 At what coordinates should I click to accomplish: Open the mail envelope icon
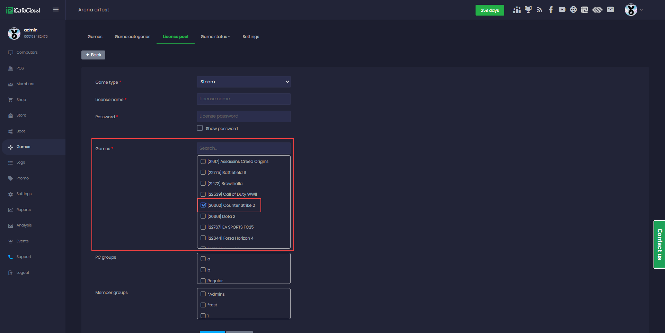tap(610, 10)
